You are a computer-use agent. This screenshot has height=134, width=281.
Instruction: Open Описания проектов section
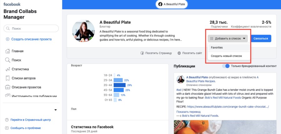pyautogui.click(x=27, y=87)
